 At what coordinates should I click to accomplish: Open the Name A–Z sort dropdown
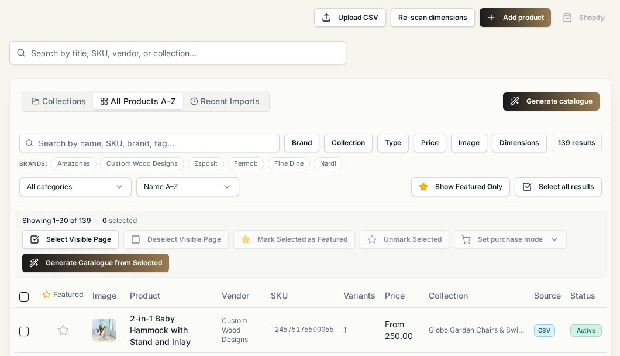click(x=187, y=187)
